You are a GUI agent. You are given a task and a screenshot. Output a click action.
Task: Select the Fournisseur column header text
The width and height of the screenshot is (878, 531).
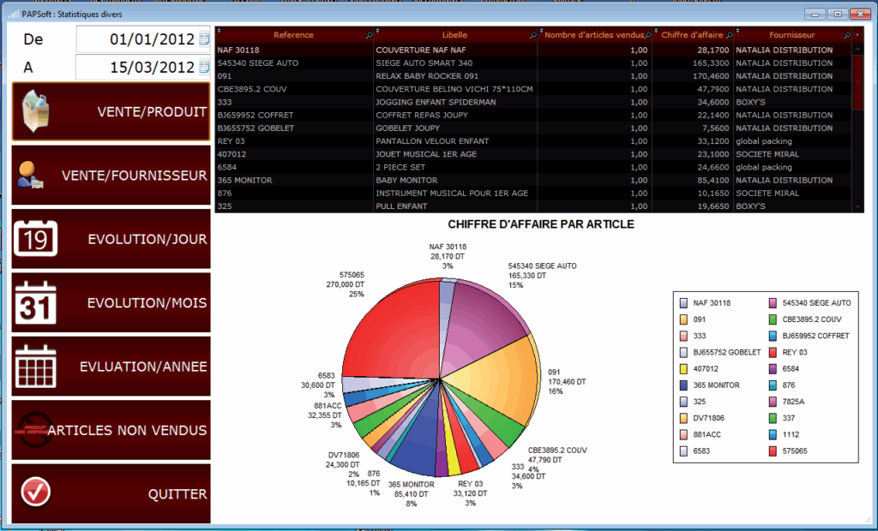click(x=791, y=35)
